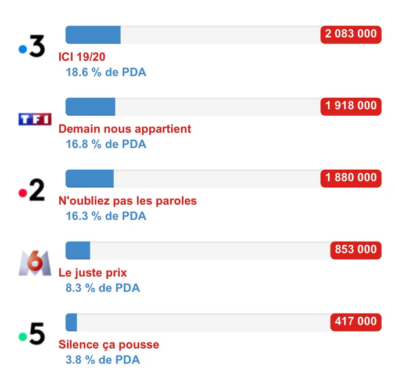
Task: Click the 18.6 % de PDA text
Action: 106,72
